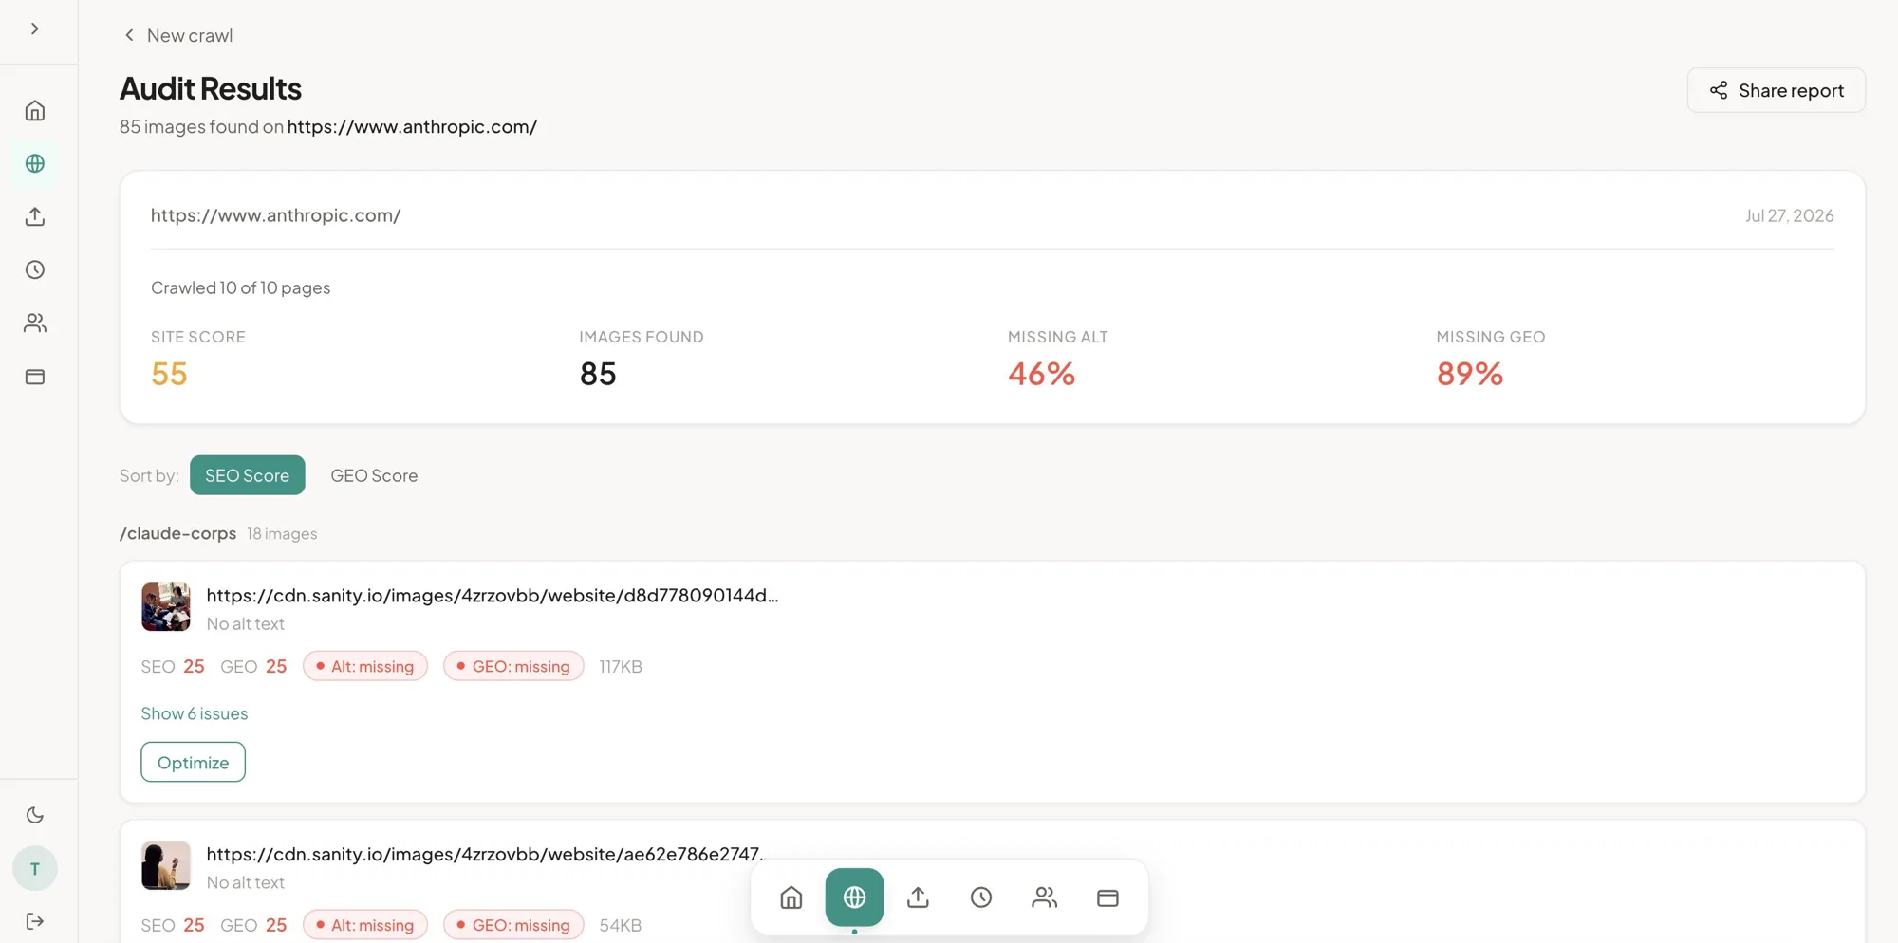
Task: Click the Crawled 10 of 10 pages text
Action: (240, 287)
